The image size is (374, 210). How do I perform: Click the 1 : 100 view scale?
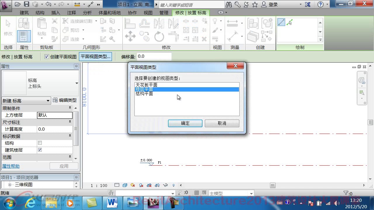click(99, 185)
